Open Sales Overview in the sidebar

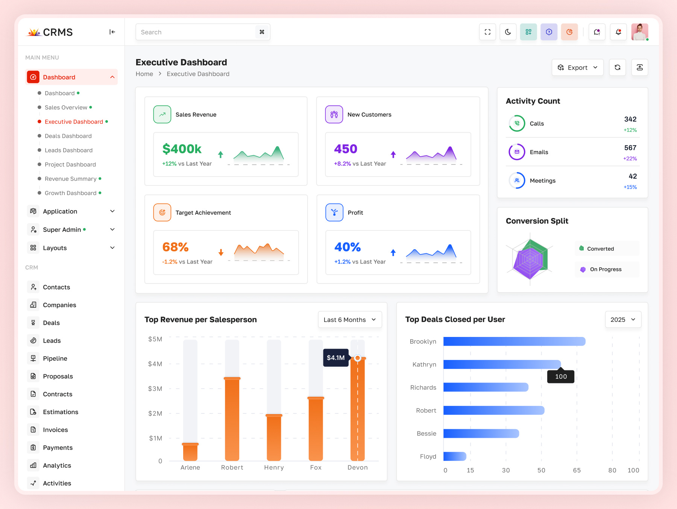pos(66,107)
